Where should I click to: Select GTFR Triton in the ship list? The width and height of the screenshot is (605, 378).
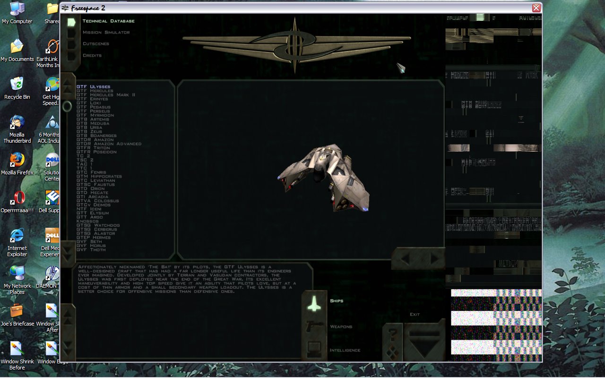[93, 148]
